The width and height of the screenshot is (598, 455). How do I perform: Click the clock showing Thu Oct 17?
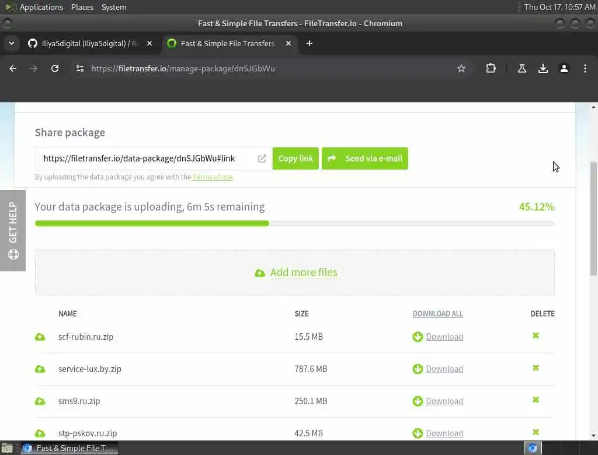[x=559, y=7]
